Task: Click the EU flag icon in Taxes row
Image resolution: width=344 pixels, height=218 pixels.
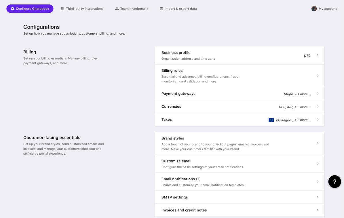Action: point(271,120)
